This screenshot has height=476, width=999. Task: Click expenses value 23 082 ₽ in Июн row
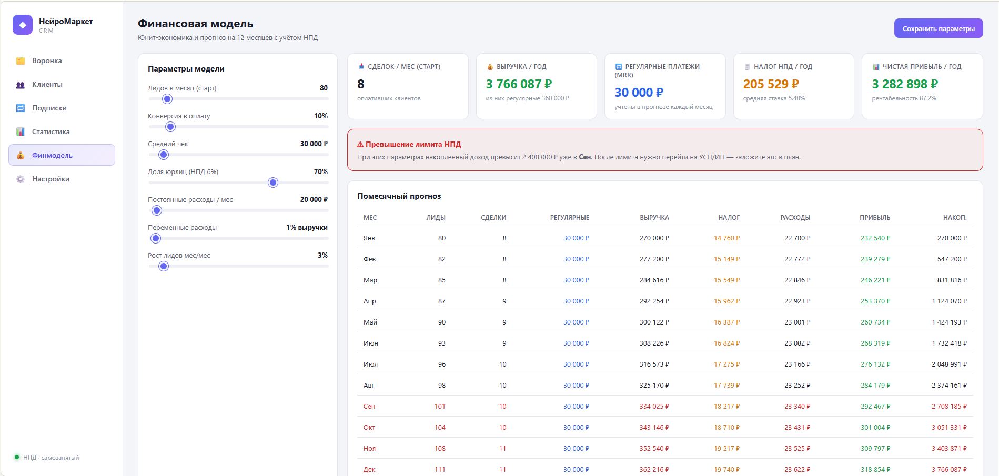[798, 343]
